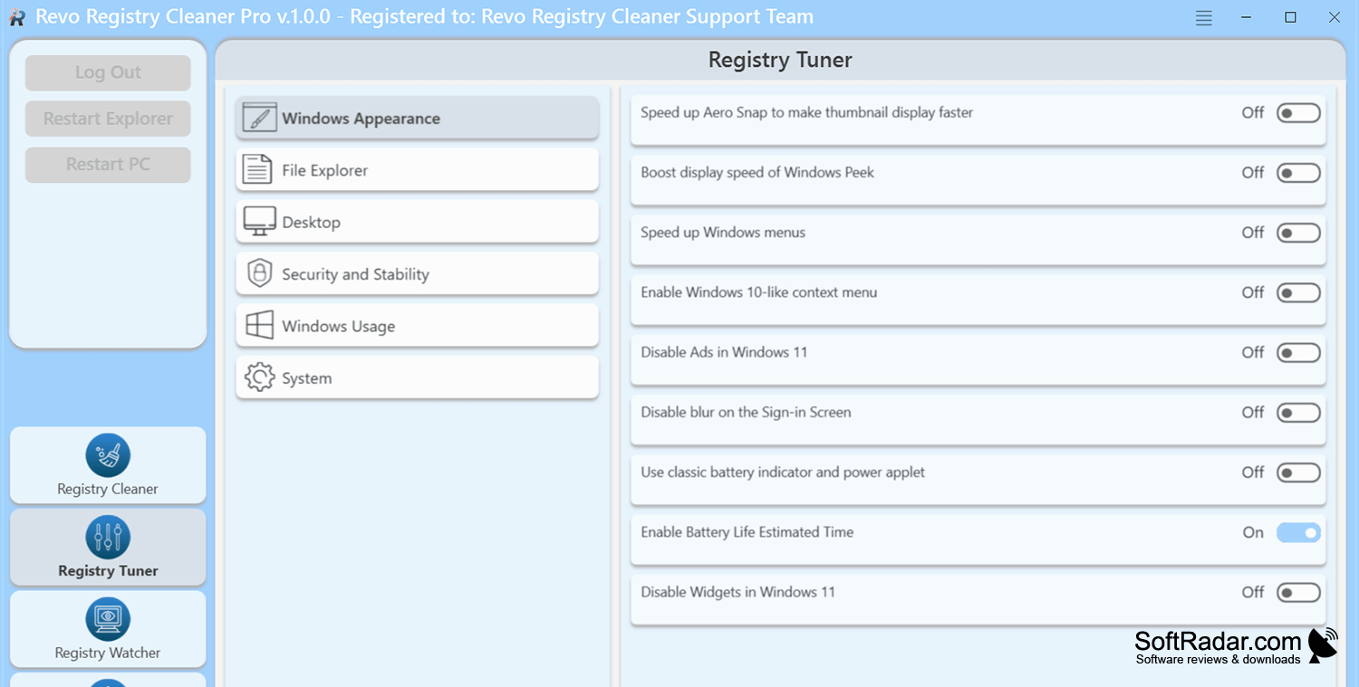This screenshot has height=687, width=1359.
Task: Toggle Disable Widgets in Windows 11
Action: [1298, 593]
